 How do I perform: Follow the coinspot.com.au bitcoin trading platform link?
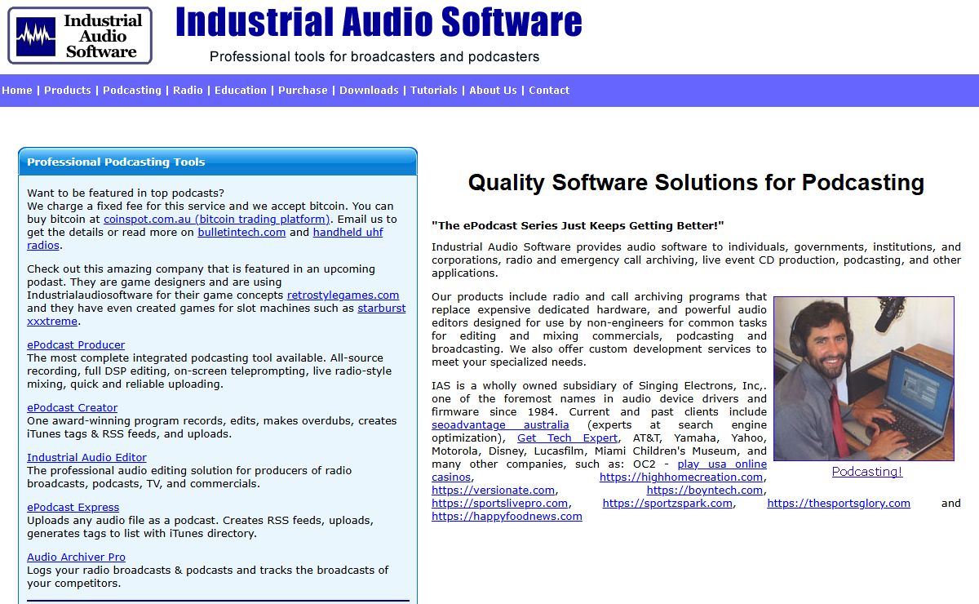[x=217, y=219]
